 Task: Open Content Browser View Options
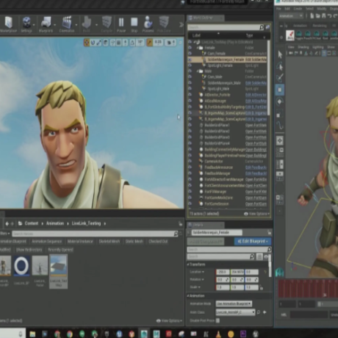click(169, 320)
